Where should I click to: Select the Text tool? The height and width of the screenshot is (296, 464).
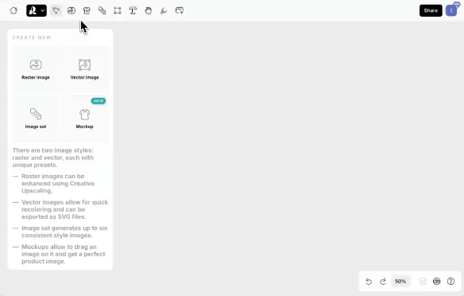[133, 10]
